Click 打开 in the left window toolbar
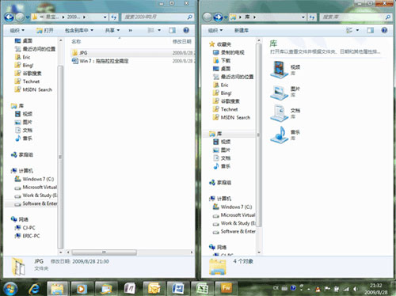Image resolution: width=396 pixels, height=296 pixels. (x=45, y=31)
